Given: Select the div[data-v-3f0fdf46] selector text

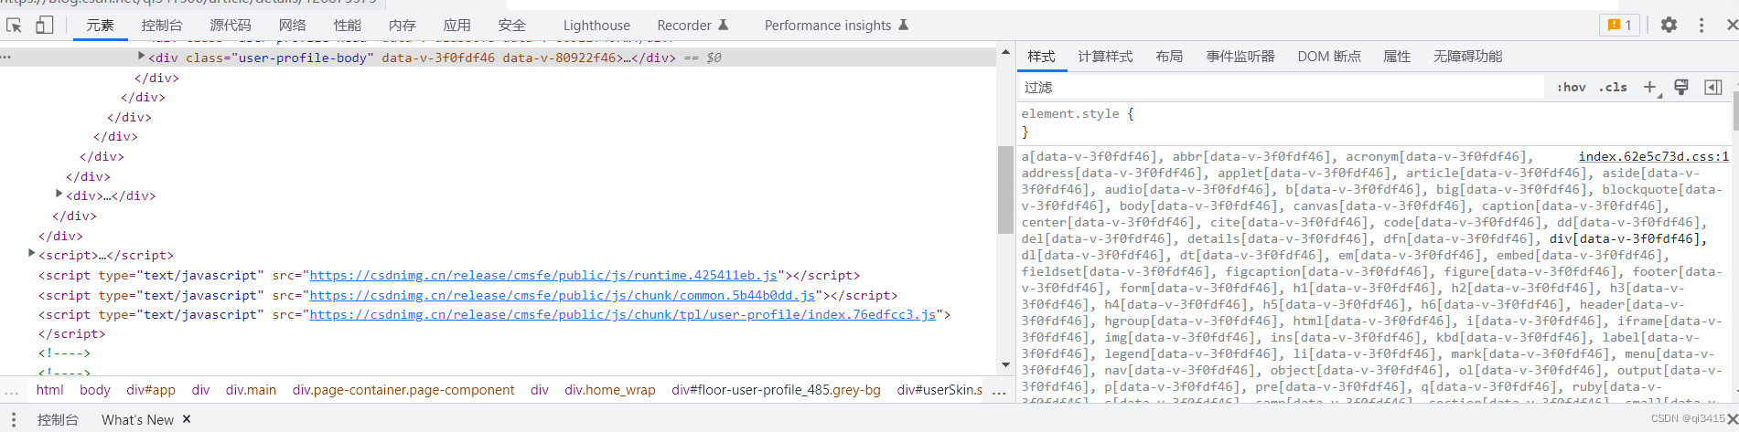Looking at the screenshot, I should point(1626,239).
